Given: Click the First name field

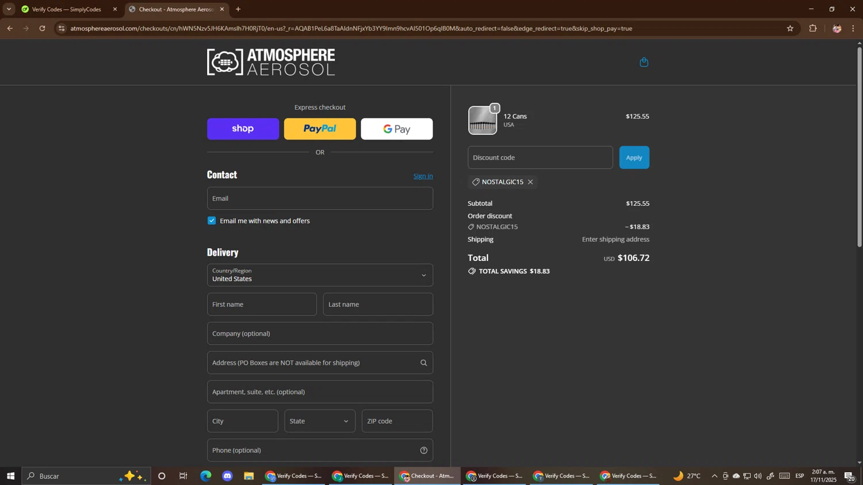Looking at the screenshot, I should [262, 305].
